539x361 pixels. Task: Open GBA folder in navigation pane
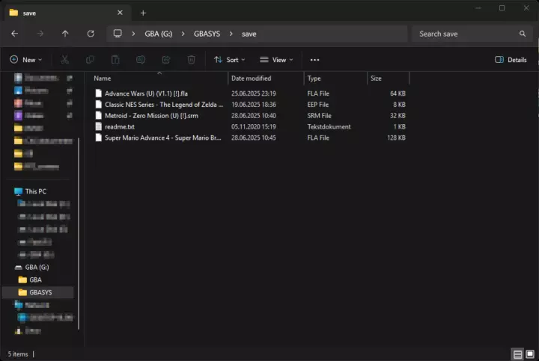(x=35, y=280)
